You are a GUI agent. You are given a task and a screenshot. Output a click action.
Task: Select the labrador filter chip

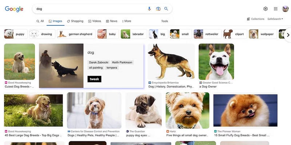pos(134,34)
